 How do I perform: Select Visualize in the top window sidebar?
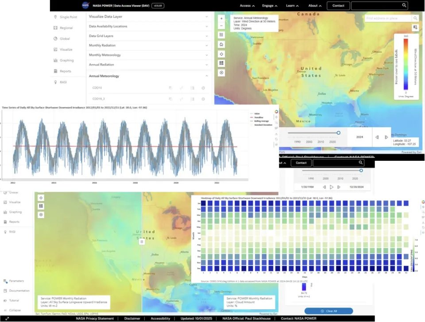[63, 50]
